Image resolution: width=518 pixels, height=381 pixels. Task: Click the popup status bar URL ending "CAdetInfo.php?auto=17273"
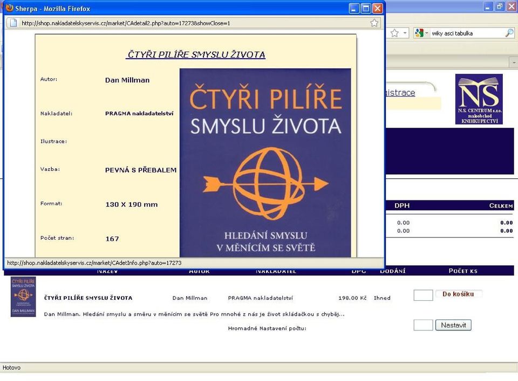point(94,263)
